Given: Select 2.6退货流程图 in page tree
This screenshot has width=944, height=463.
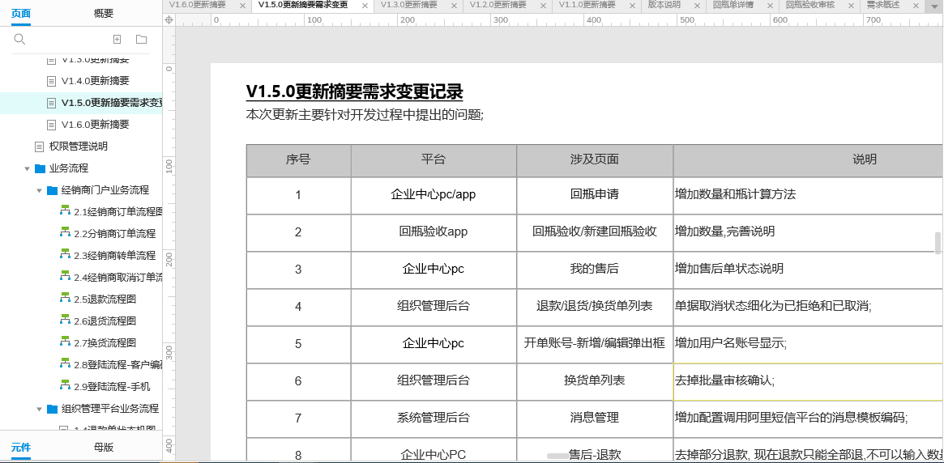Looking at the screenshot, I should [x=105, y=321].
